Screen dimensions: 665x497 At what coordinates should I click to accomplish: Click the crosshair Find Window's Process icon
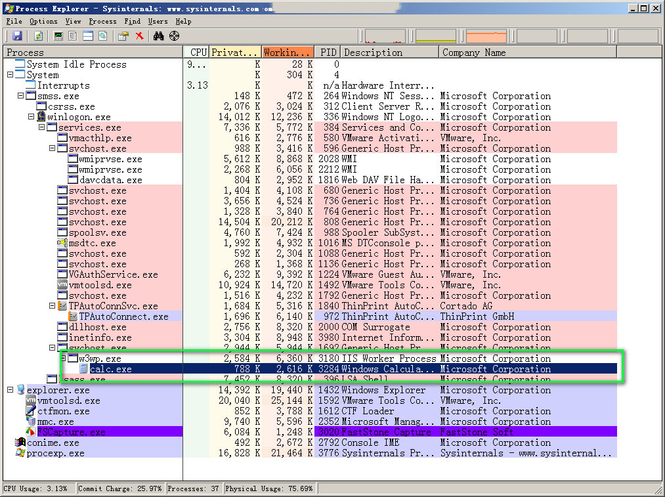click(x=175, y=36)
